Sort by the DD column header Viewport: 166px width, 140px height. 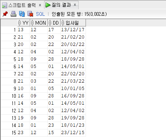(x=54, y=23)
